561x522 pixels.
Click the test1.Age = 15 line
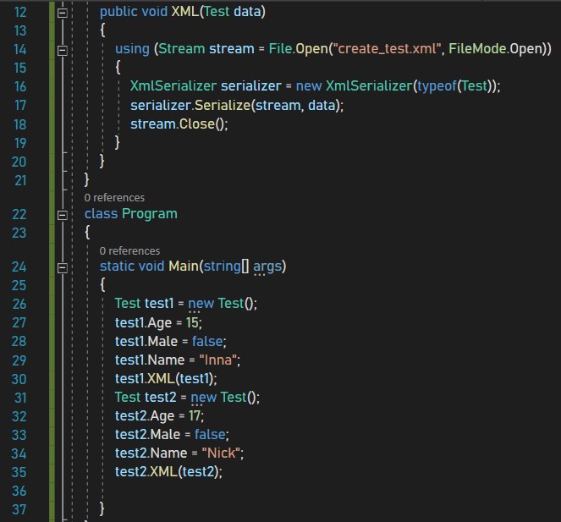click(x=158, y=322)
